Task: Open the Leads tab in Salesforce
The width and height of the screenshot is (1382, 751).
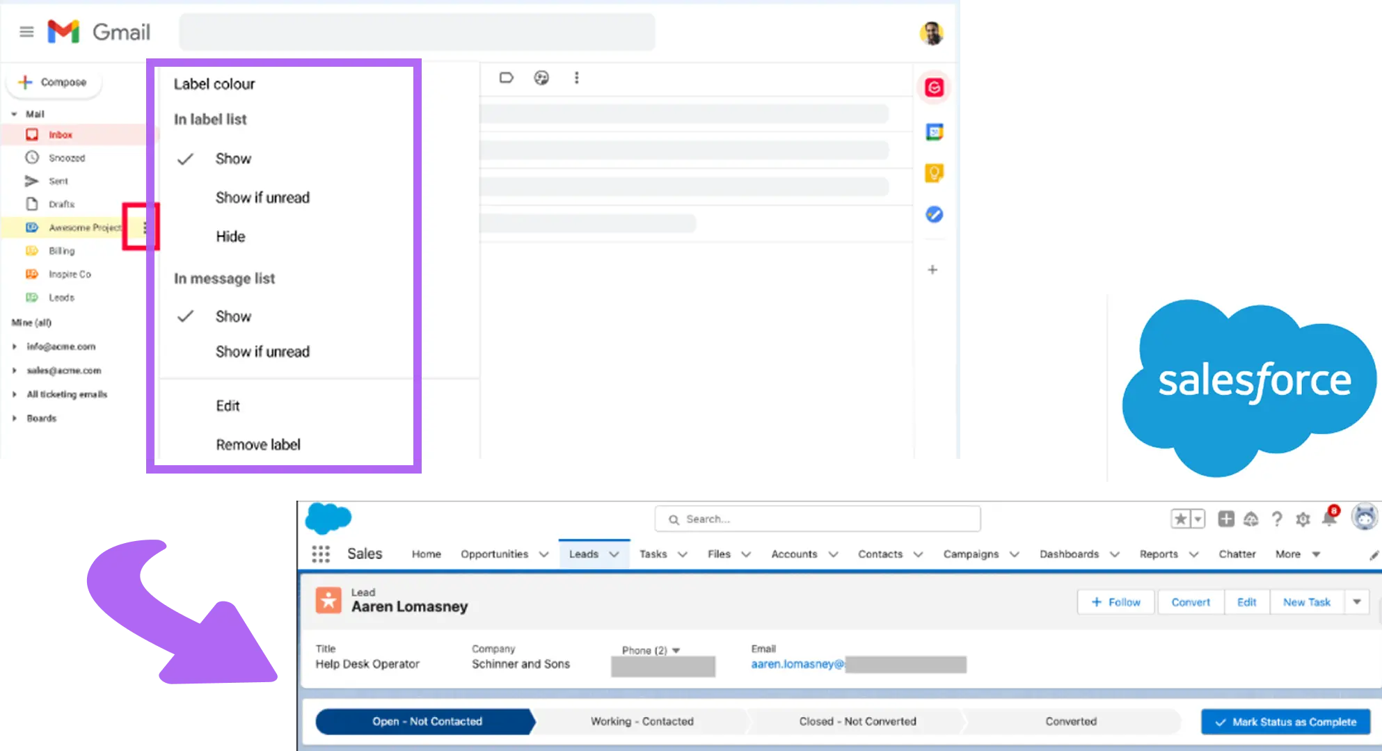Action: pos(584,554)
